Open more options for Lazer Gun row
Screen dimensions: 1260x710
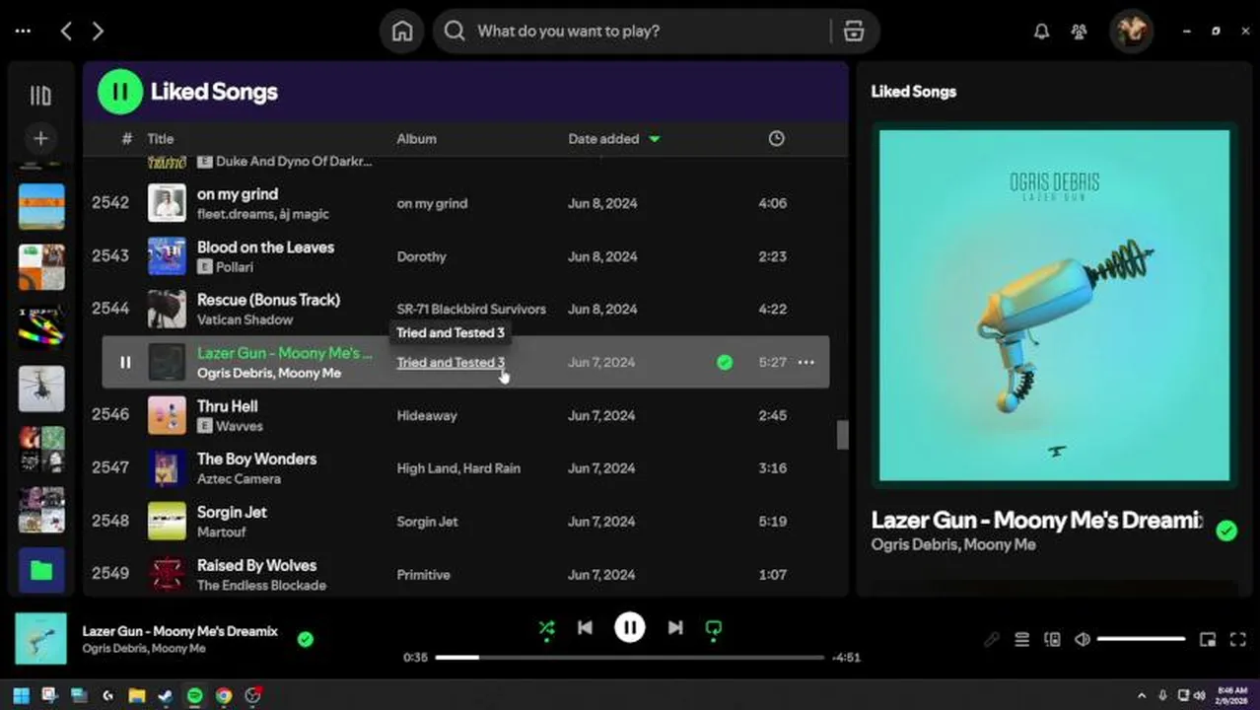pyautogui.click(x=805, y=362)
